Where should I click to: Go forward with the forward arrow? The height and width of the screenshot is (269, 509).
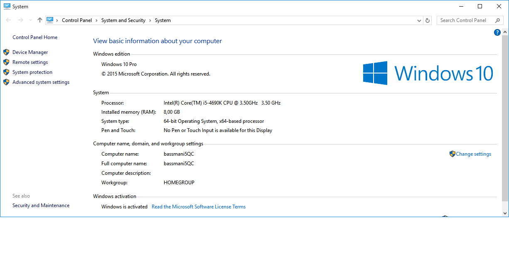click(x=20, y=20)
